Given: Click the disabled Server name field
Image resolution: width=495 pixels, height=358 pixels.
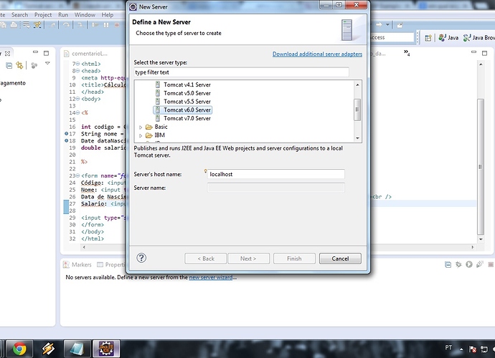Looking at the screenshot, I should (276, 188).
